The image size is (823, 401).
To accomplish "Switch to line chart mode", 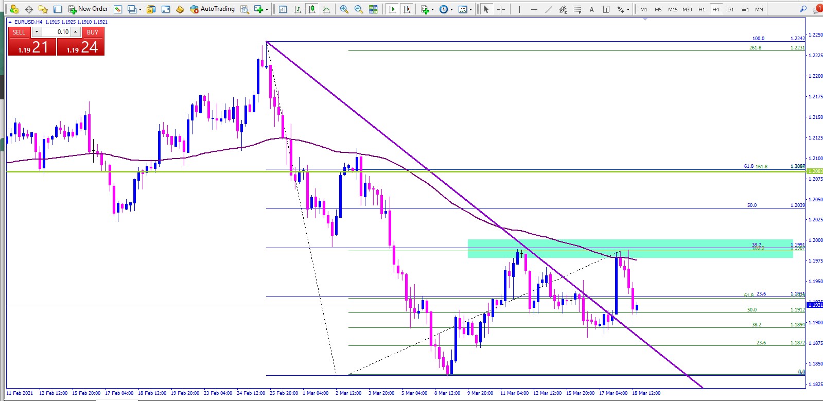I will [x=326, y=9].
